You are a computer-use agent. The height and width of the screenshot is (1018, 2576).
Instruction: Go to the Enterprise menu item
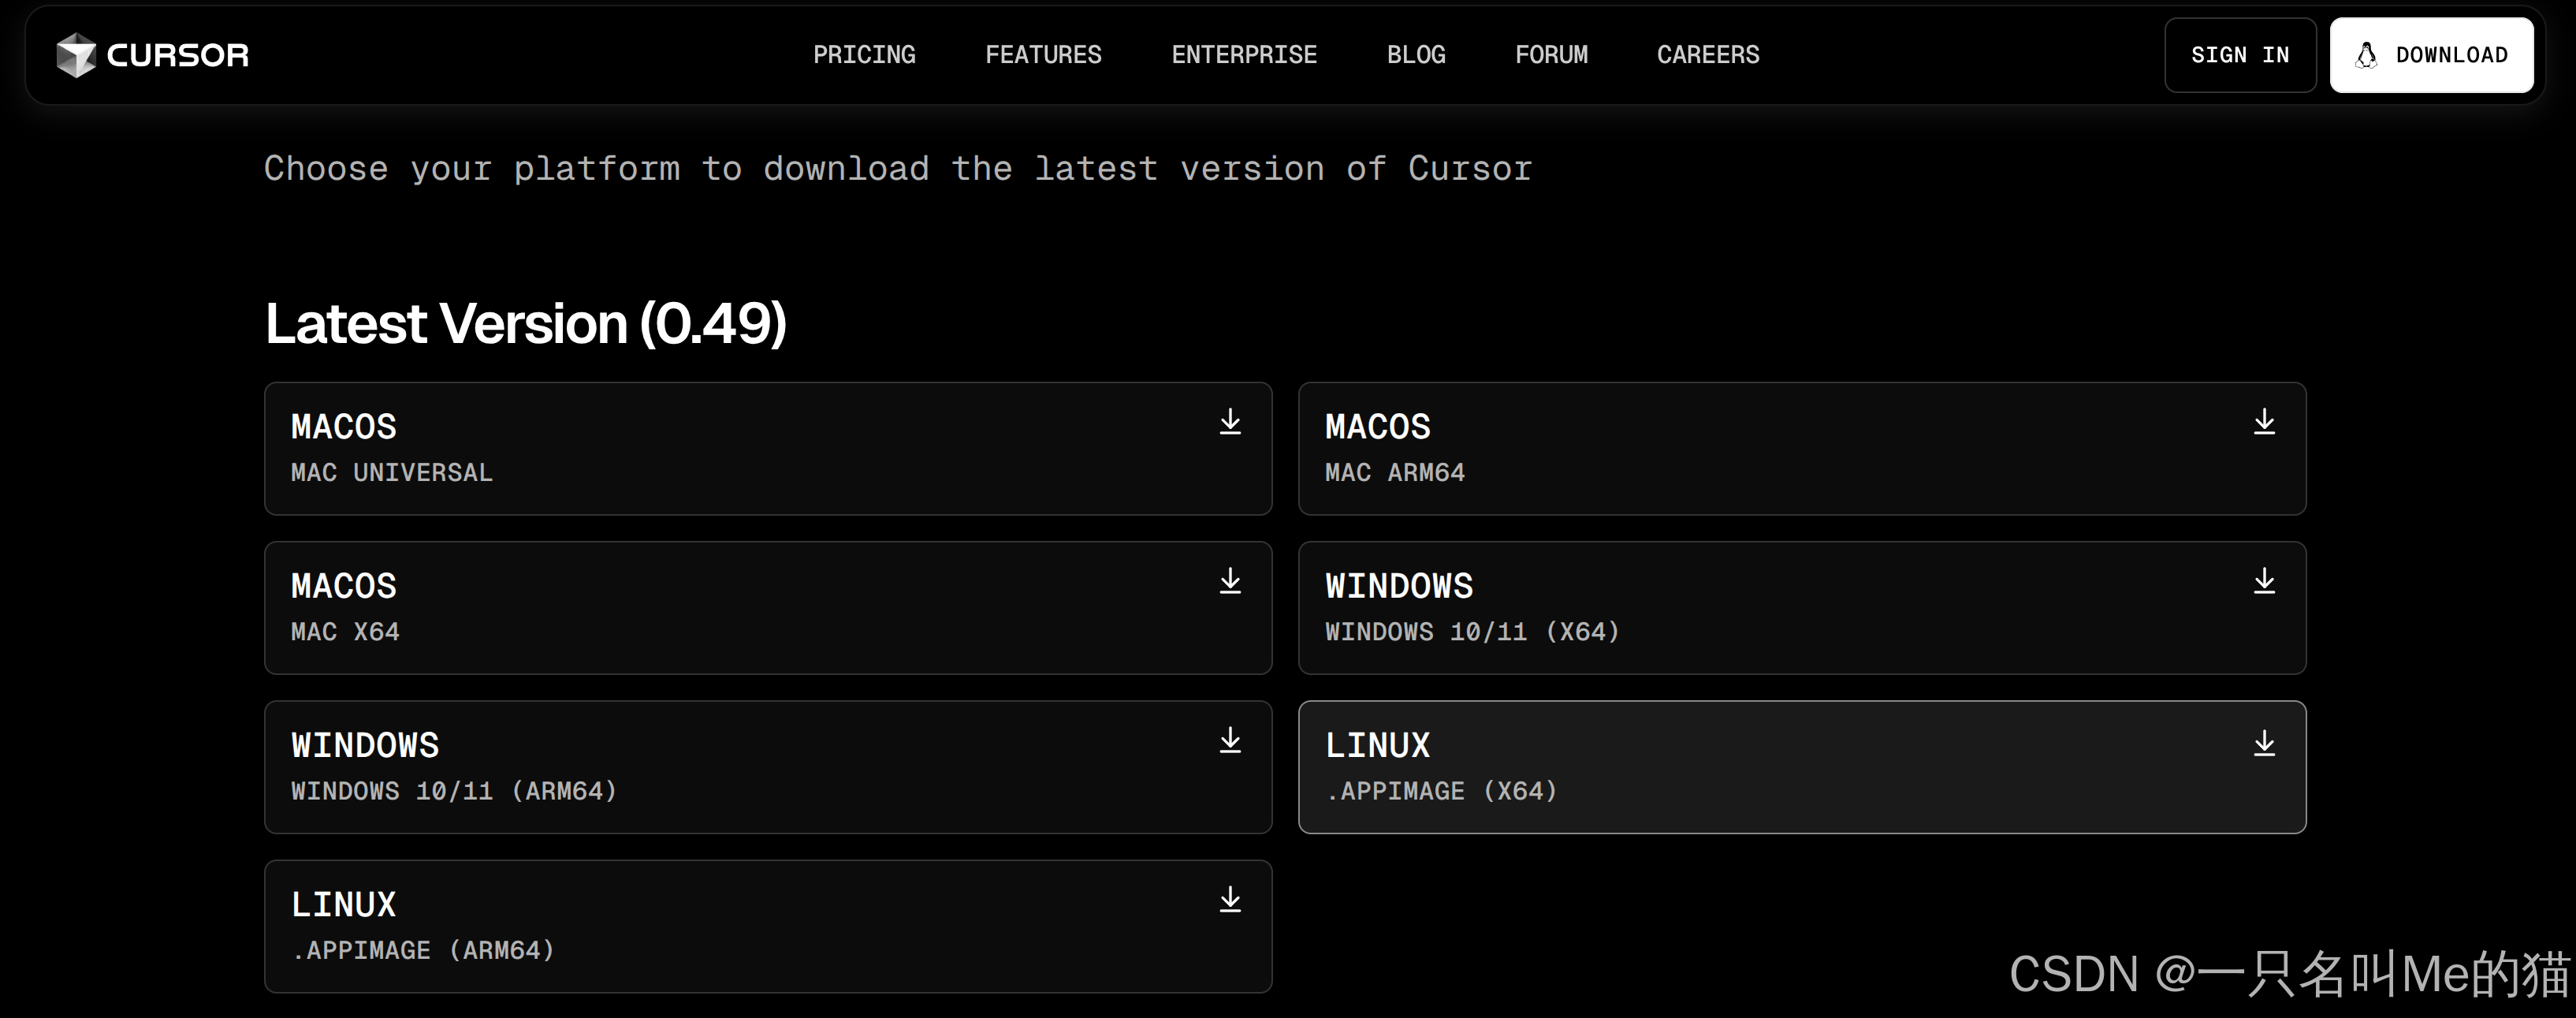[x=1244, y=55]
